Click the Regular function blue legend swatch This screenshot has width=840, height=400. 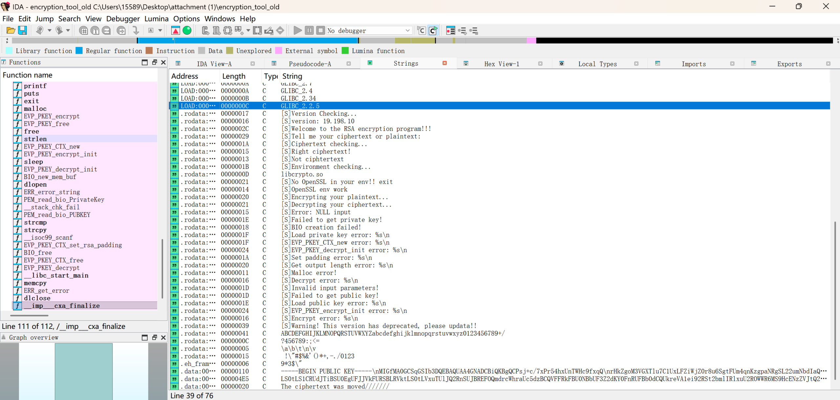click(79, 50)
